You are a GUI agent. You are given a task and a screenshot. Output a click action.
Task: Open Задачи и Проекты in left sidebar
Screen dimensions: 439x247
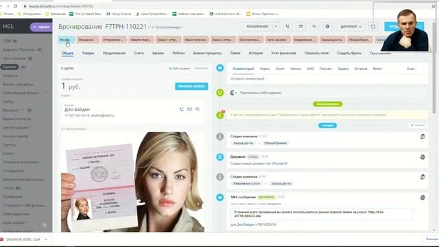pos(19,49)
